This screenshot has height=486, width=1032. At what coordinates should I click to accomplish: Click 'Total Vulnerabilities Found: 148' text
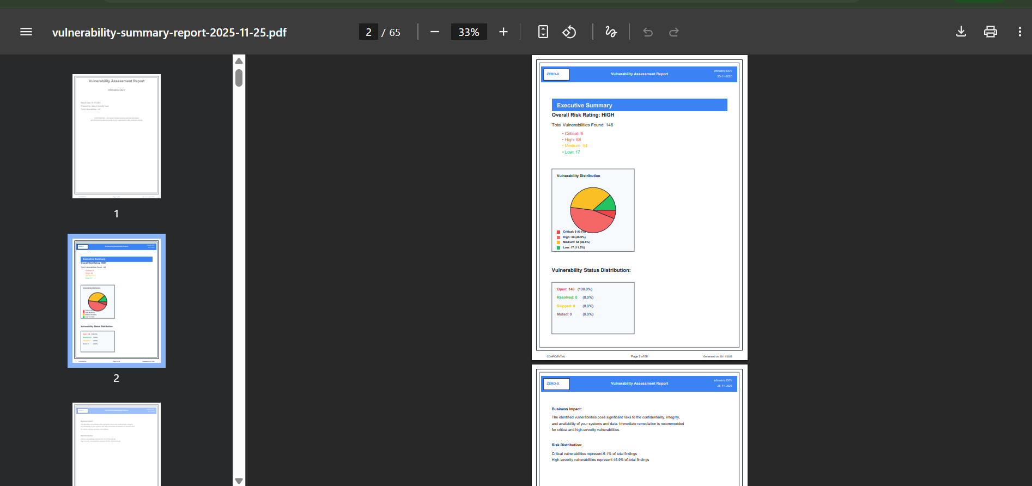pos(582,125)
